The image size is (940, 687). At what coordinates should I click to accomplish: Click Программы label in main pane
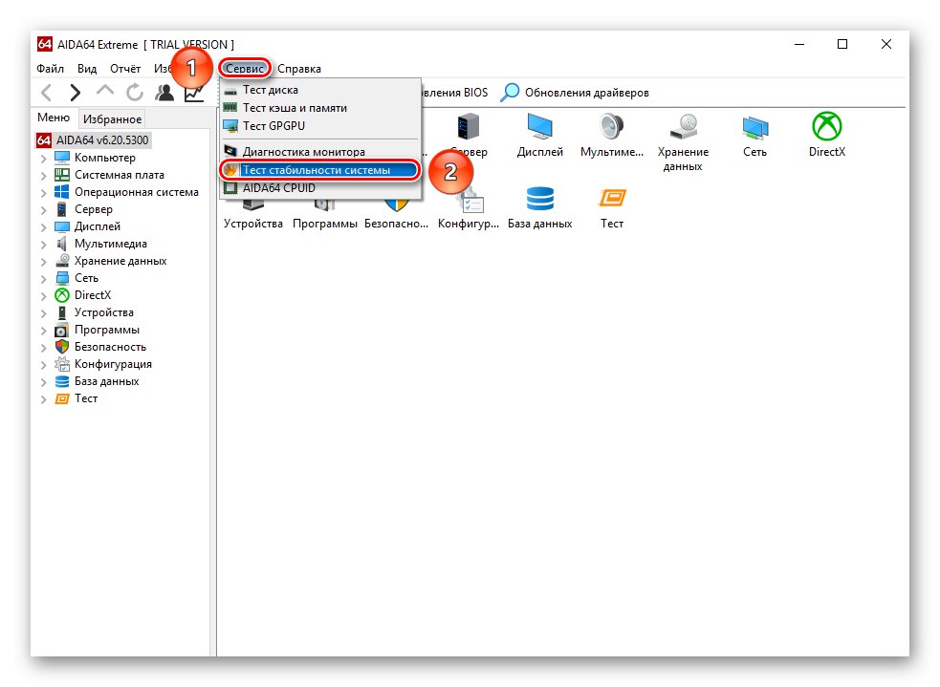[x=325, y=224]
